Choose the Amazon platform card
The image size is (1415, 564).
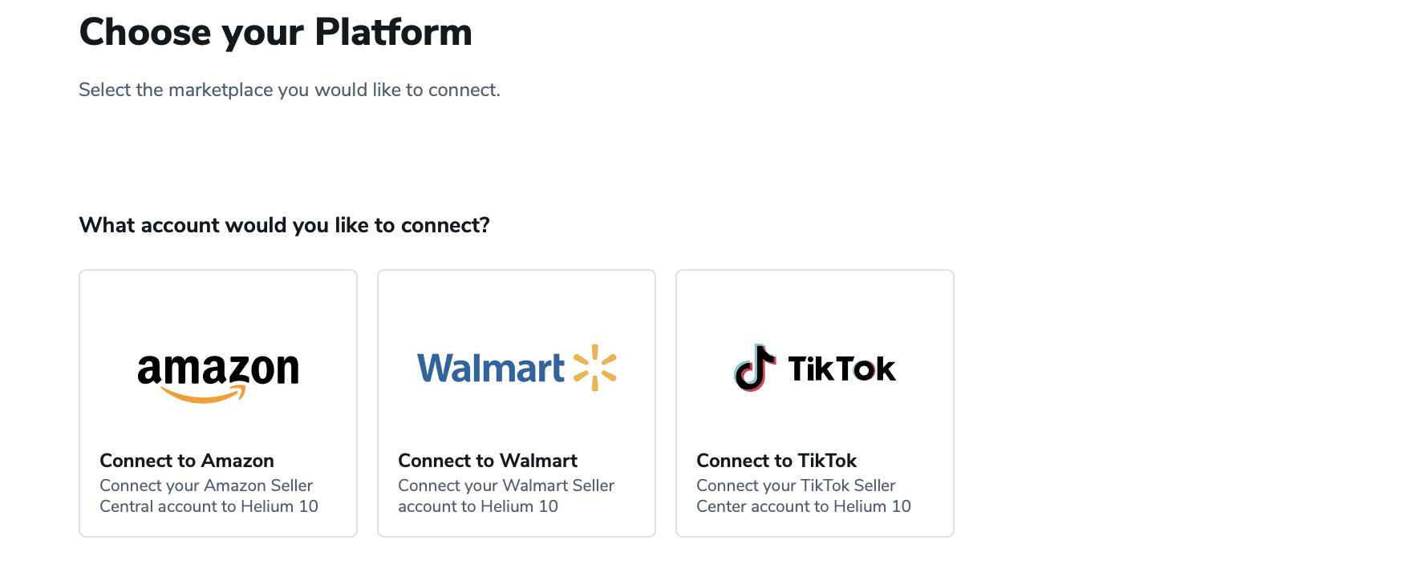click(x=218, y=403)
